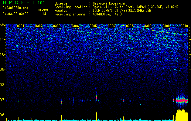Click the red meteor echo at 0305

pyautogui.click(x=97, y=97)
